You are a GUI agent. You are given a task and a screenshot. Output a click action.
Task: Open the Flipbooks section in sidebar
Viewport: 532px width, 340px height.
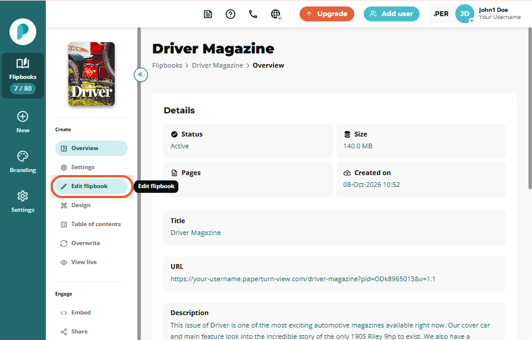tap(23, 75)
